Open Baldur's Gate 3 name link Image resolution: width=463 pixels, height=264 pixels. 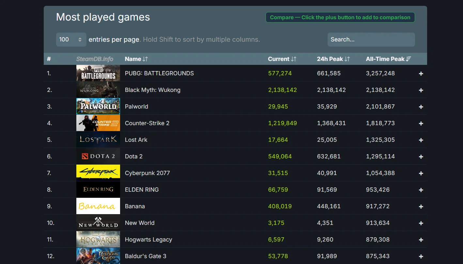coord(146,256)
